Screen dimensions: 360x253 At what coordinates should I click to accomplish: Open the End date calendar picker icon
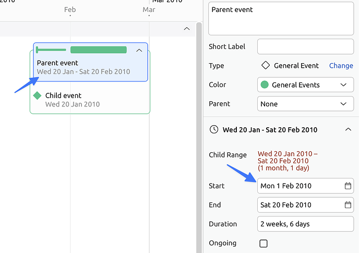pyautogui.click(x=348, y=205)
